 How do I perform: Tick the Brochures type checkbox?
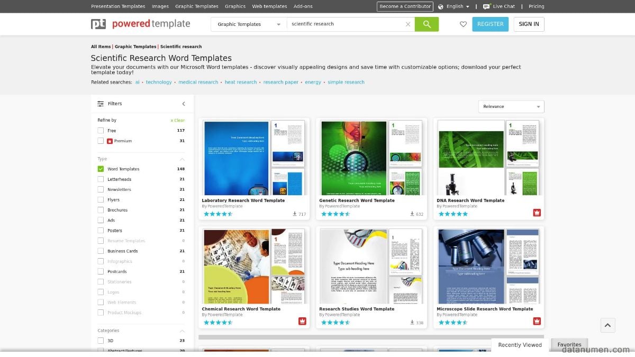[101, 210]
